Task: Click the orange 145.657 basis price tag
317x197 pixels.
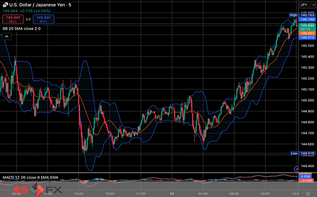Action: click(307, 33)
